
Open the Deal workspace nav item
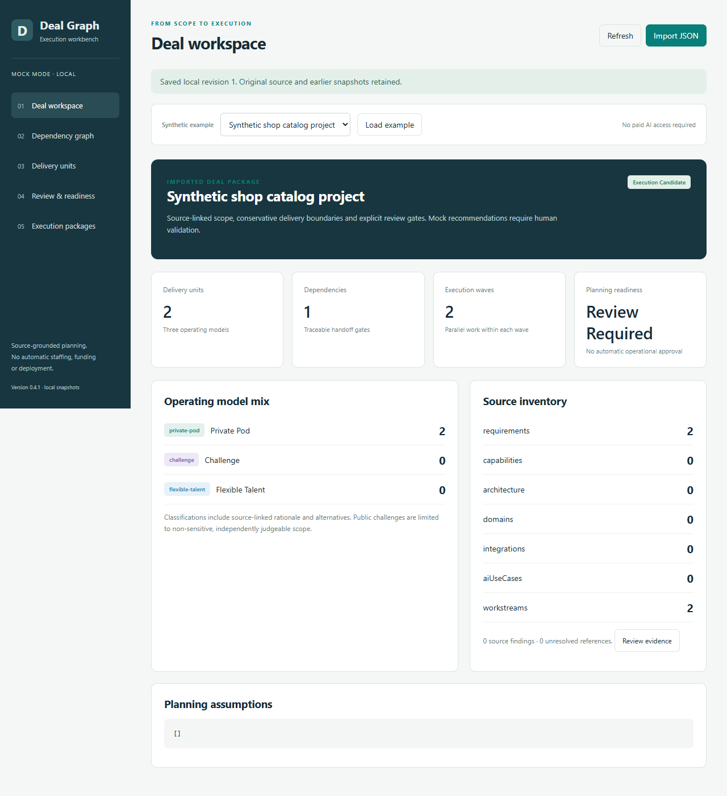[x=65, y=106]
